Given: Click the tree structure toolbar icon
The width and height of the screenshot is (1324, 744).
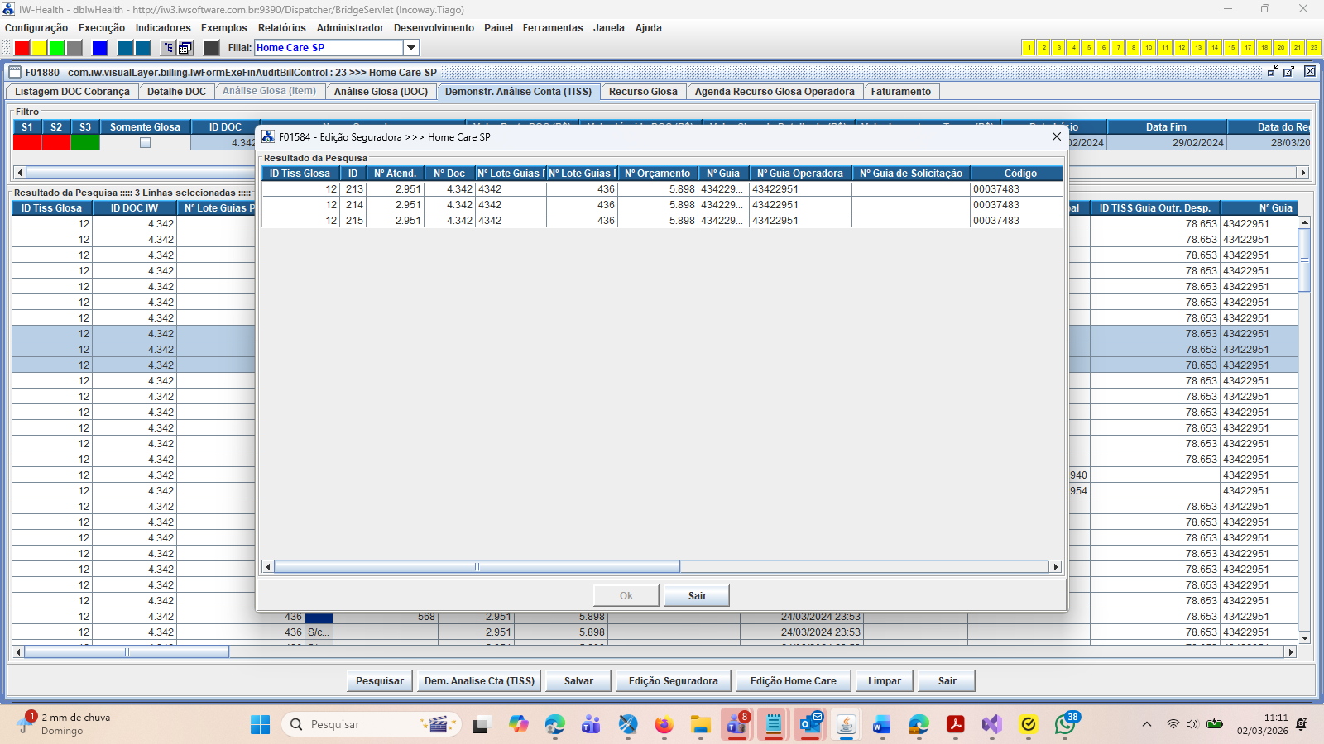Looking at the screenshot, I should coord(168,48).
